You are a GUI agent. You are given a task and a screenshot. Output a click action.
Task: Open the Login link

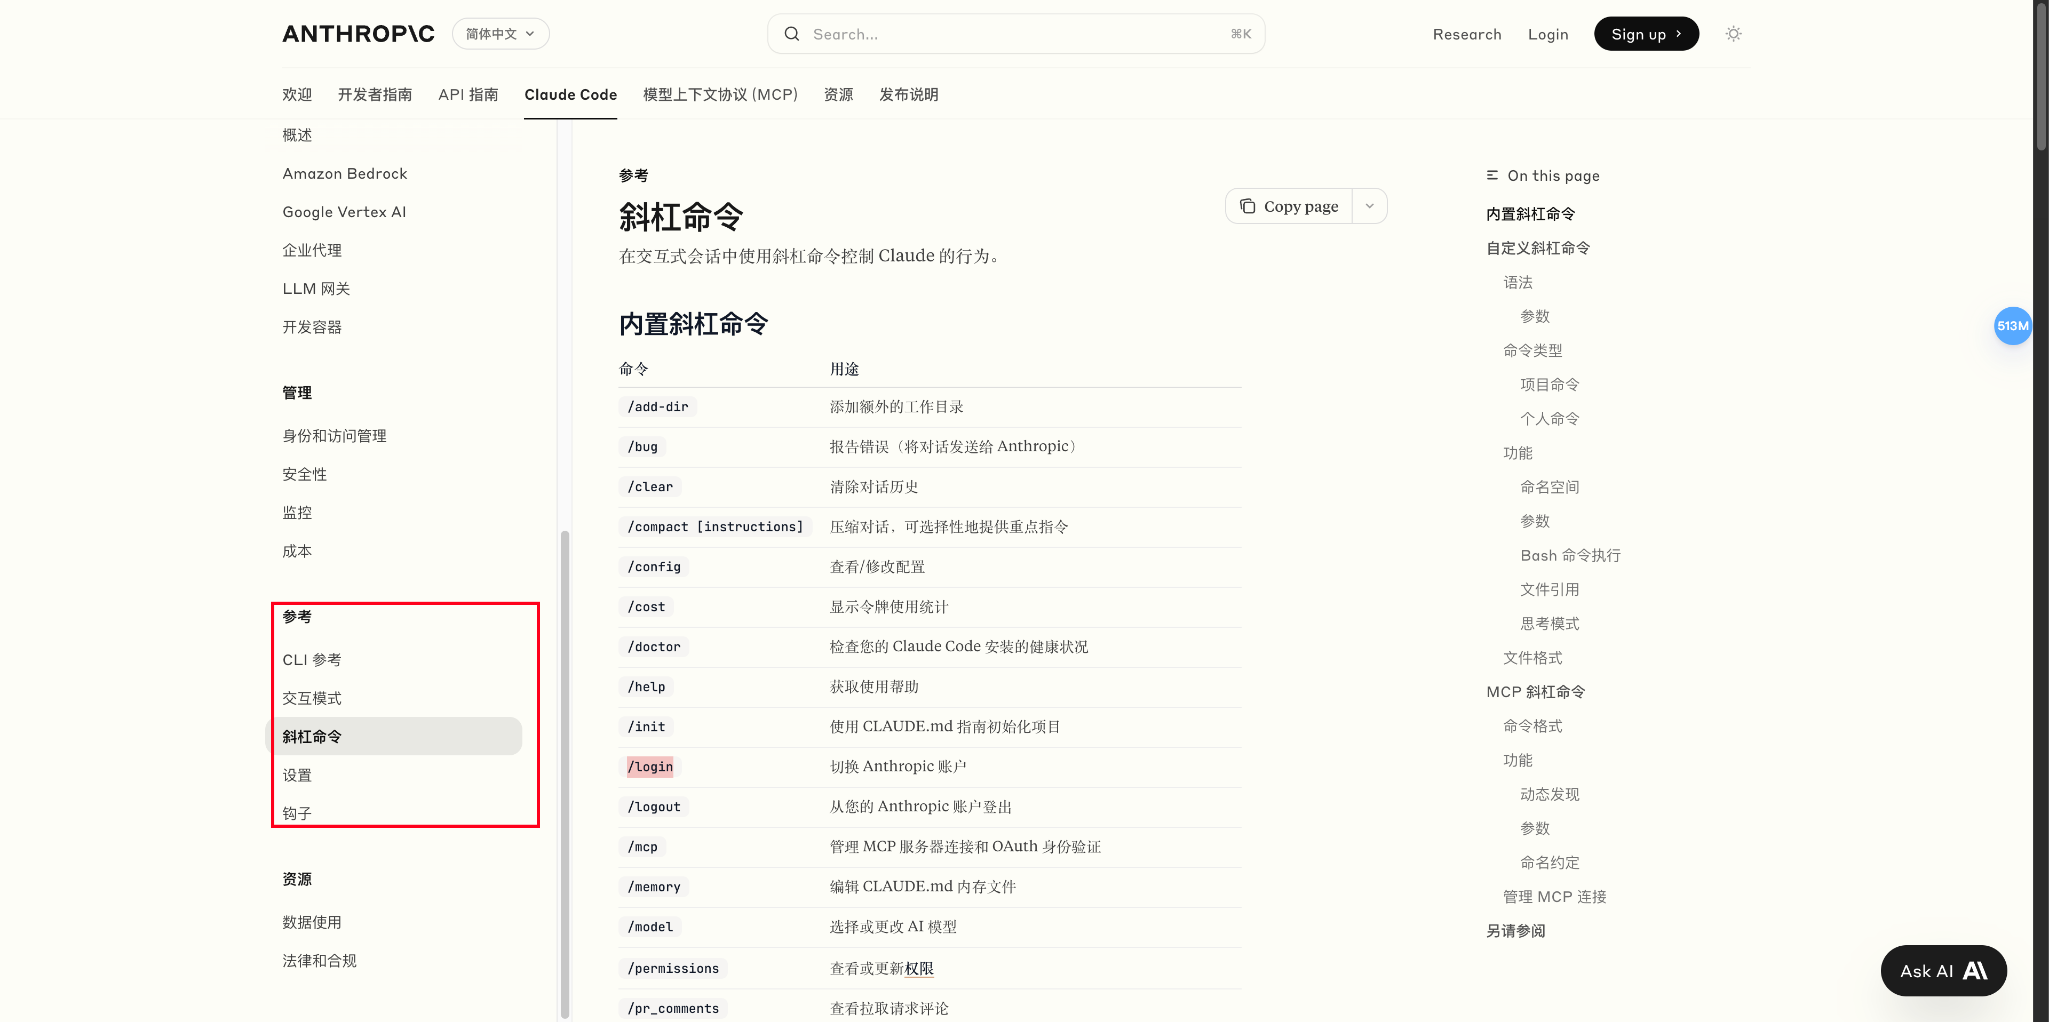pos(1548,34)
